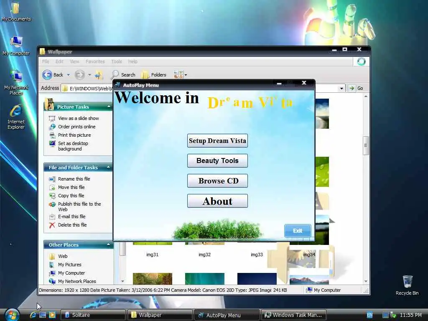428x321 pixels.
Task: Expand the Address bar dropdown
Action: [x=341, y=89]
